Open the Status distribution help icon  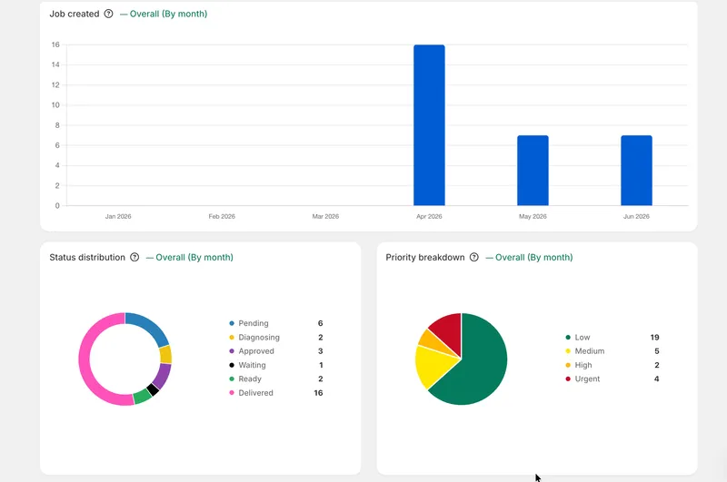134,258
